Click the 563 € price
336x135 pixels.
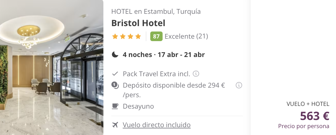point(315,116)
